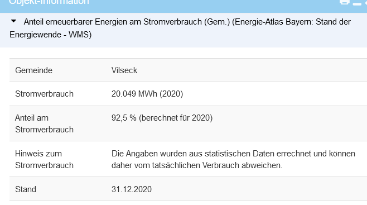Click the Objekt-Information panel title
The width and height of the screenshot is (367, 205).
tap(49, 2)
